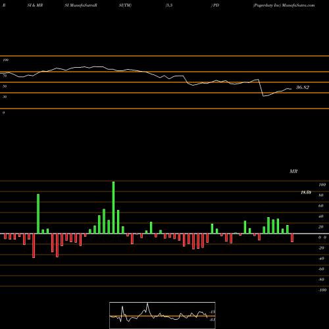Screen dimensions: 329x329
Task: Click the '-31' value in mini chart
Action: click(x=213, y=320)
